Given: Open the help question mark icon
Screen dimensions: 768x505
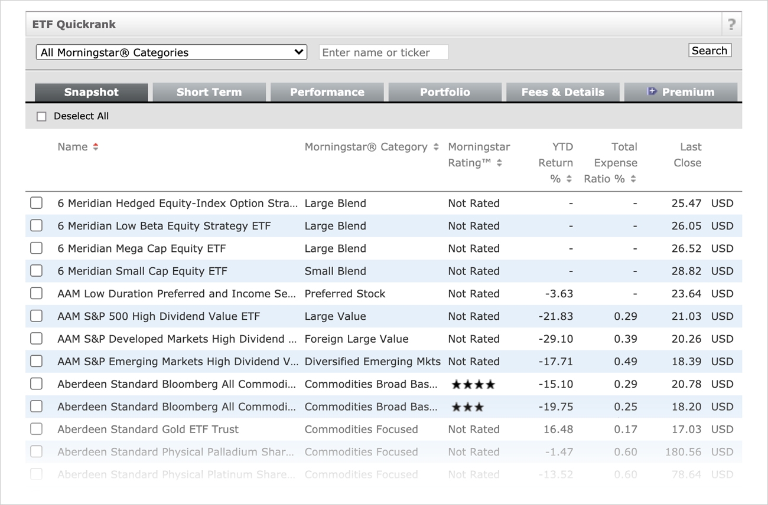Looking at the screenshot, I should click(x=731, y=25).
